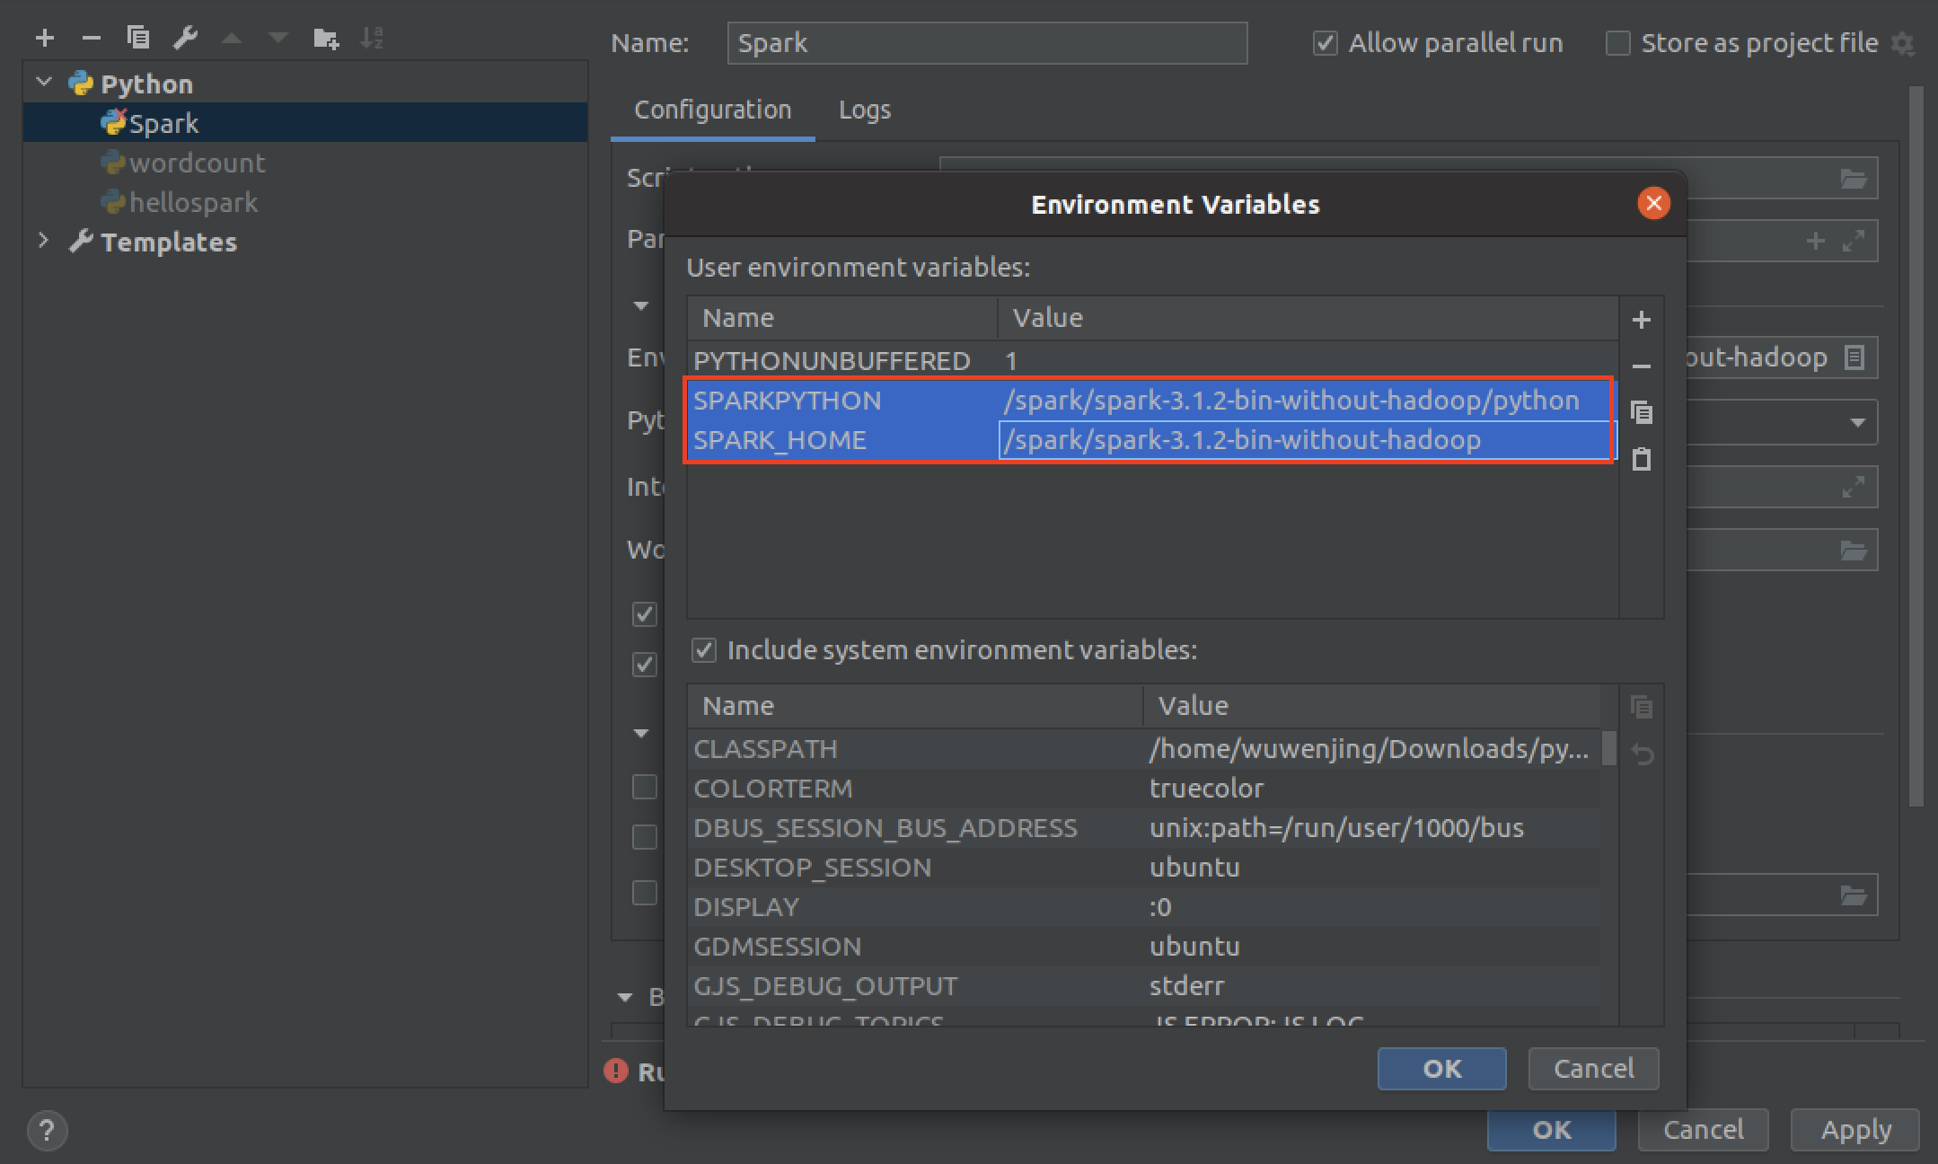This screenshot has height=1164, width=1938.
Task: Add new run configuration with plus icon
Action: point(45,38)
